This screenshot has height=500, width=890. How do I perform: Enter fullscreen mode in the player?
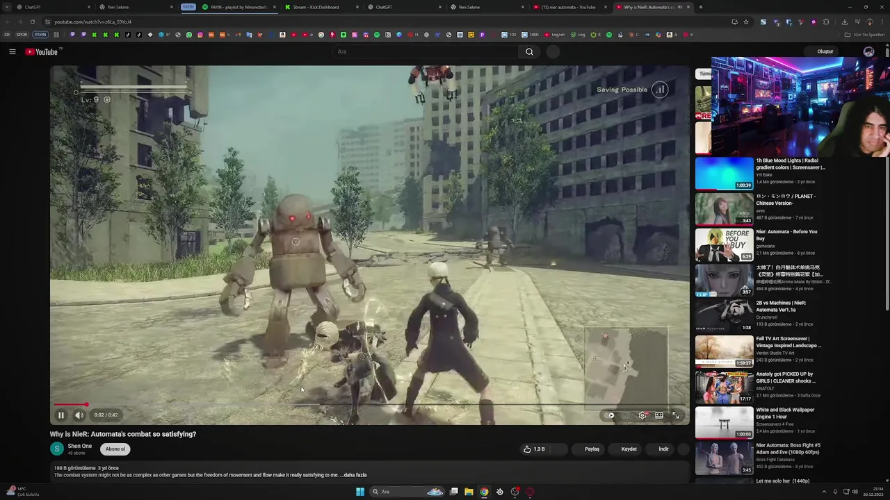point(676,415)
